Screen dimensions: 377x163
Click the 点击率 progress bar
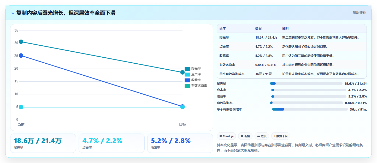[309, 90]
